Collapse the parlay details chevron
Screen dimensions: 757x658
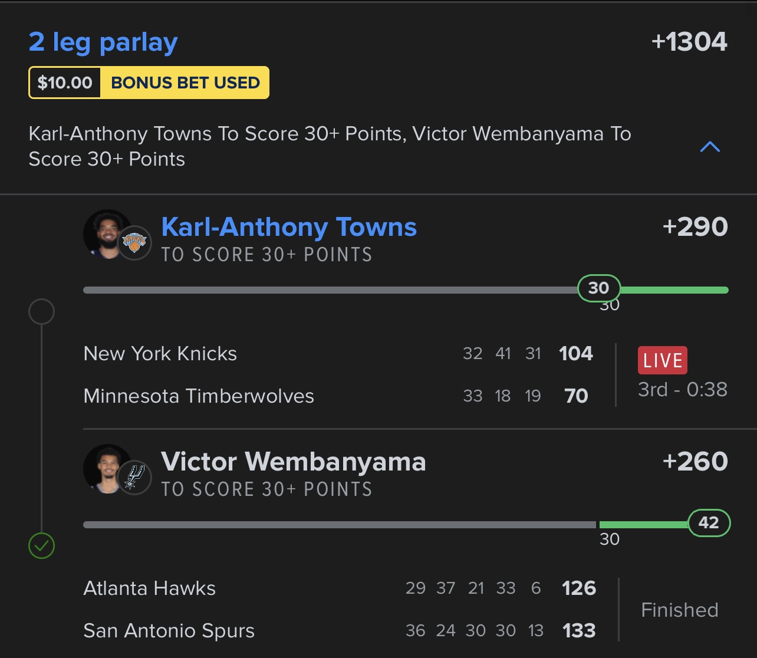(x=709, y=147)
